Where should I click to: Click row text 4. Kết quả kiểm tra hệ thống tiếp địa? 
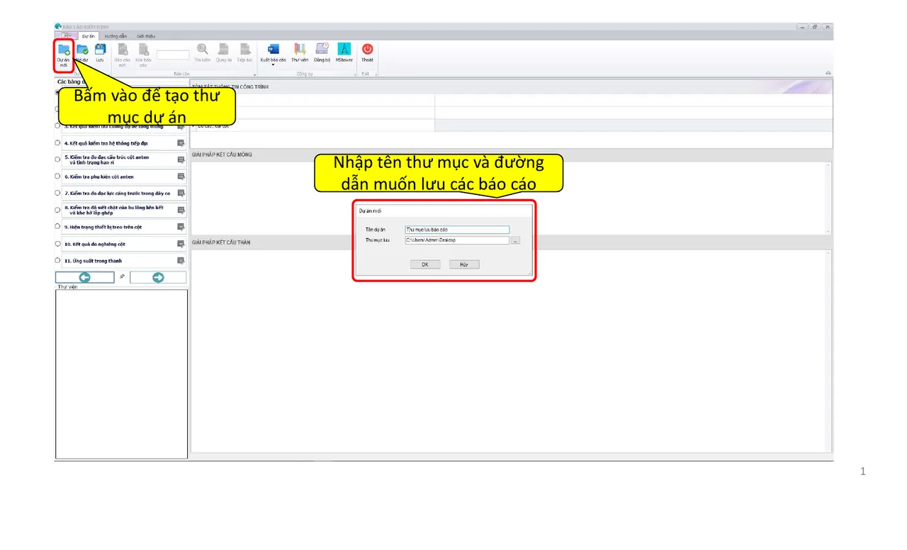pyautogui.click(x=106, y=143)
